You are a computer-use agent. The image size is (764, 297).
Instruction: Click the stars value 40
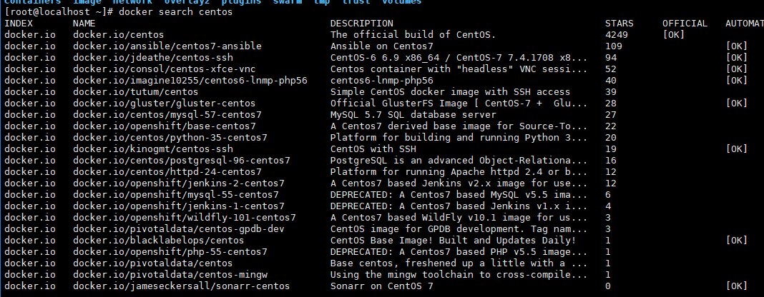point(610,80)
